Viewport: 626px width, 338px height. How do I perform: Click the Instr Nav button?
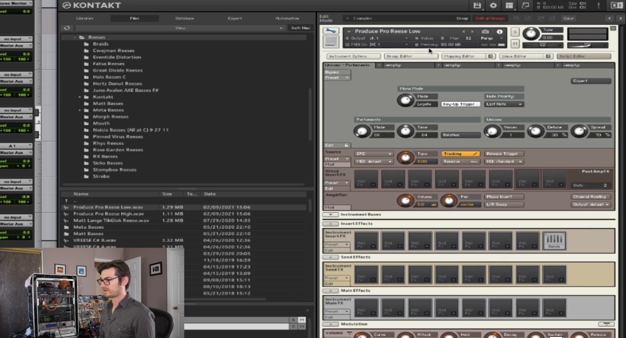pyautogui.click(x=301, y=28)
